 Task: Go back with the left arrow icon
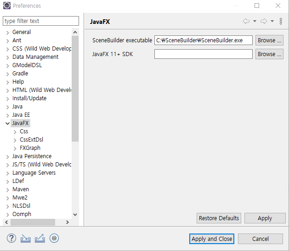click(246, 21)
